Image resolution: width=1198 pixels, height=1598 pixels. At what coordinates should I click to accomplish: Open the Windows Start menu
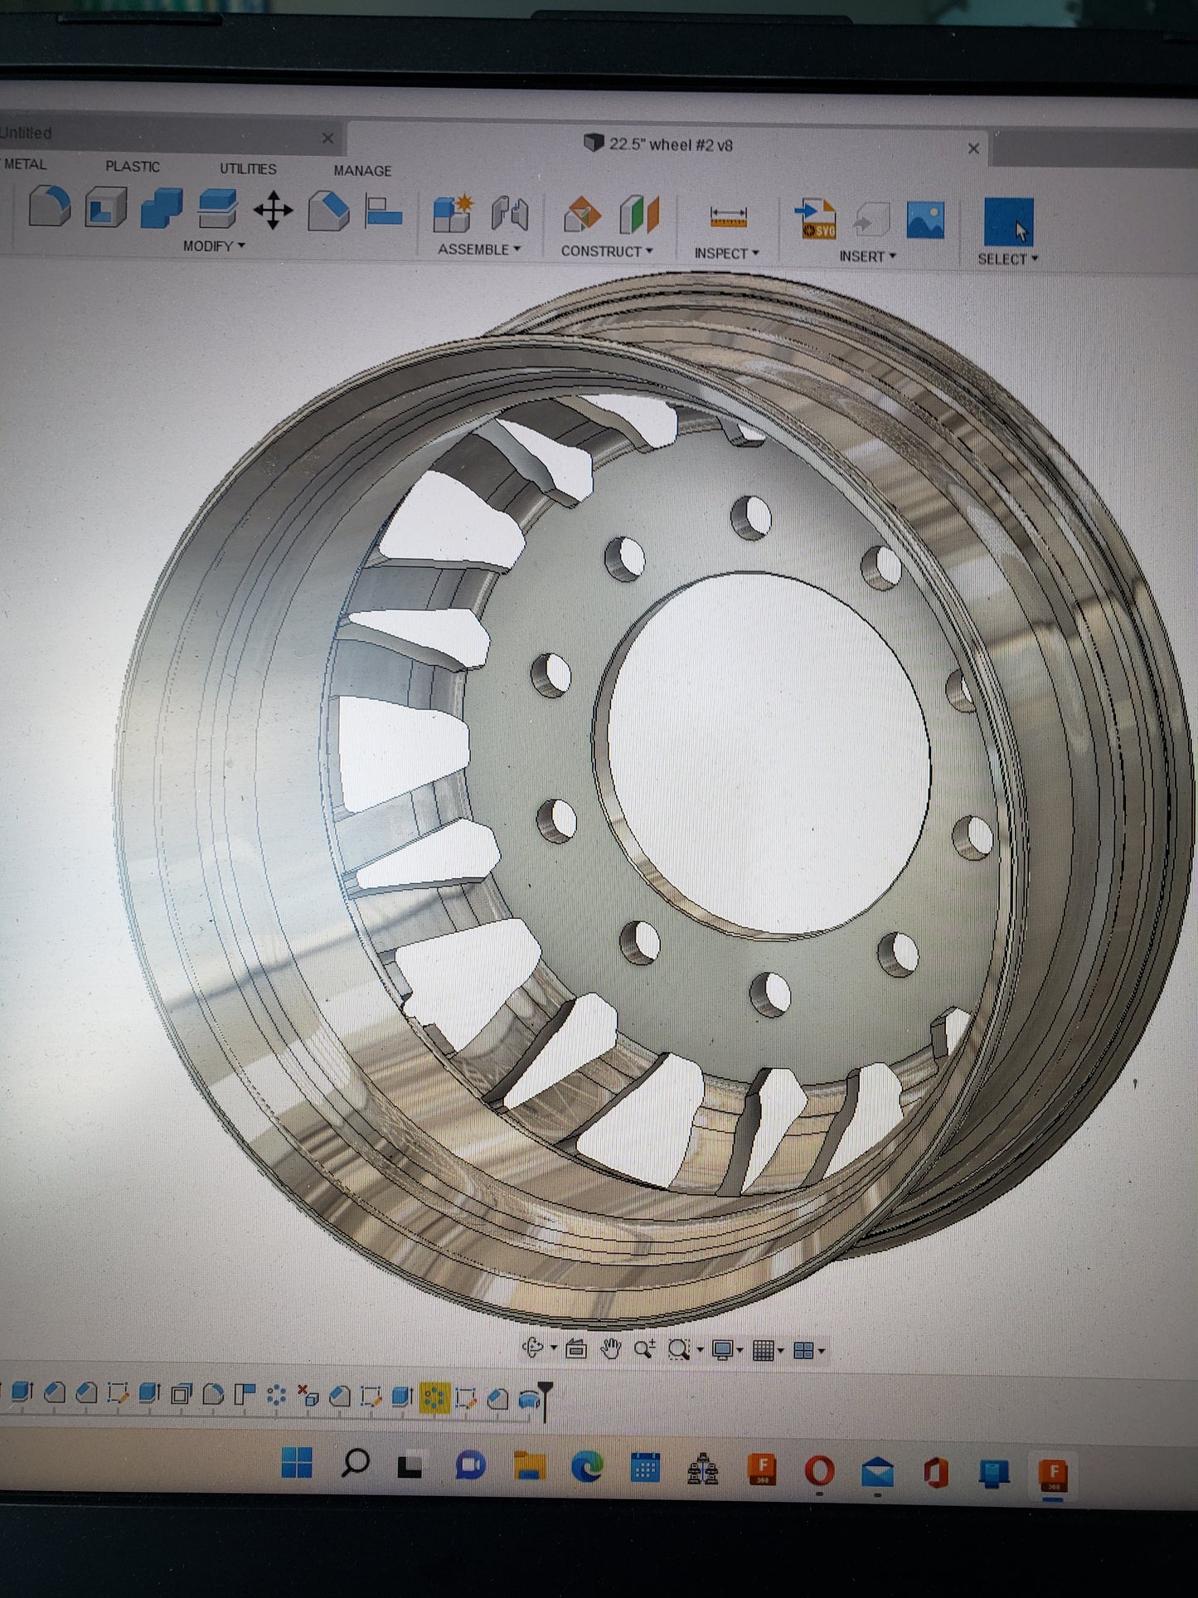coord(297,1462)
